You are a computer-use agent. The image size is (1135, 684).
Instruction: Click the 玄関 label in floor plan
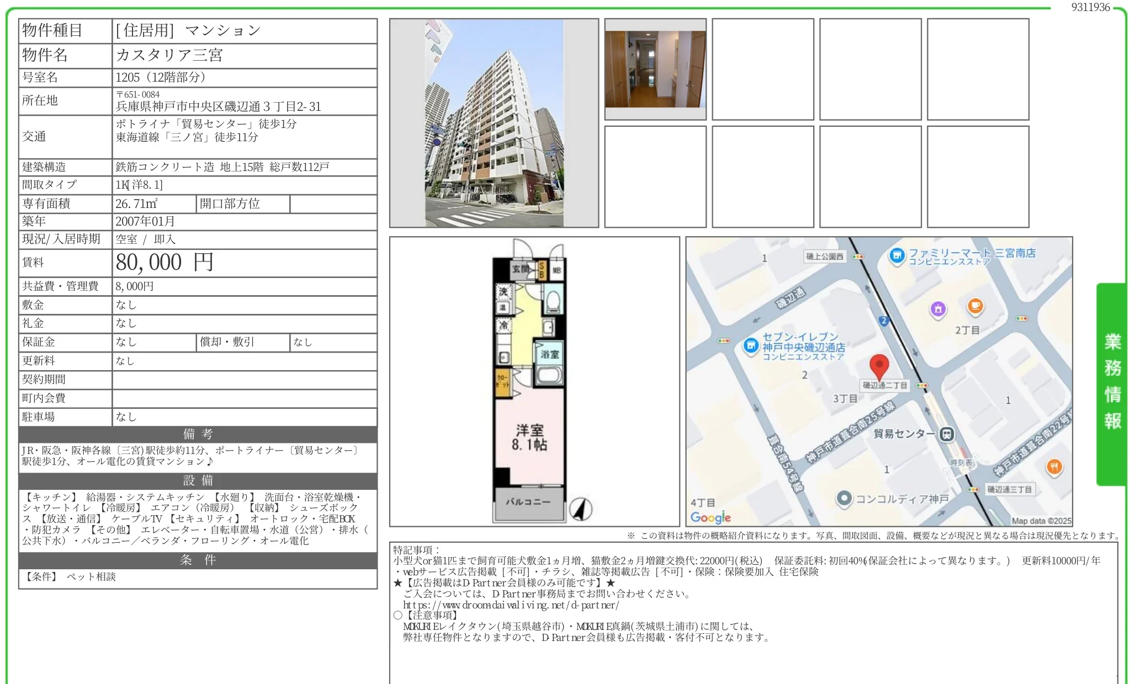tap(521, 269)
